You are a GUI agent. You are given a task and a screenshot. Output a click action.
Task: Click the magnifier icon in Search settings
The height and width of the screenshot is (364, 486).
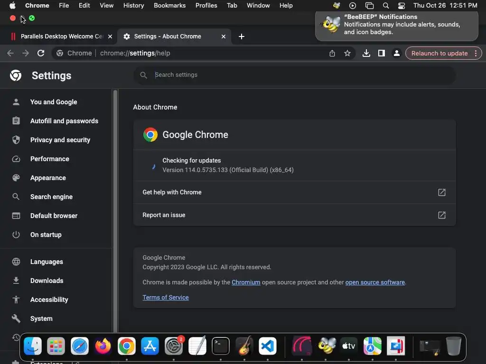143,75
